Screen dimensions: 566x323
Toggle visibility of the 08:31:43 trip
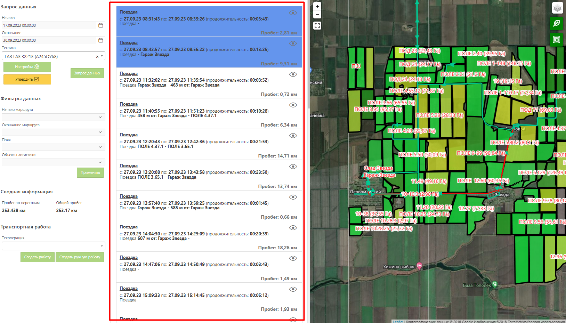pos(293,13)
